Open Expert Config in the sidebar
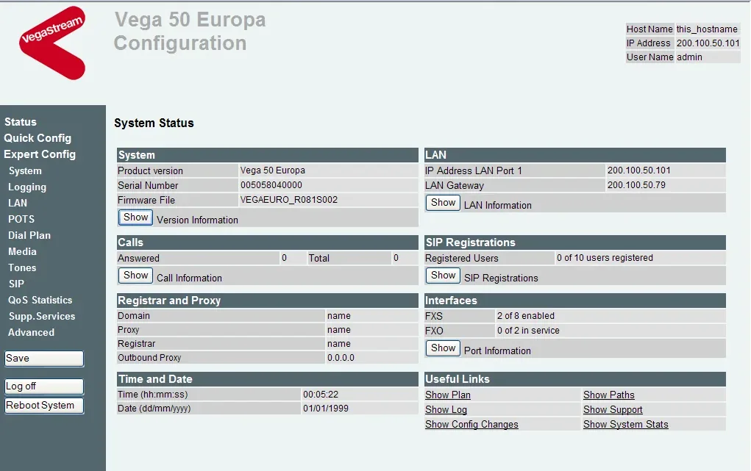 point(40,154)
